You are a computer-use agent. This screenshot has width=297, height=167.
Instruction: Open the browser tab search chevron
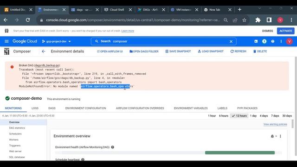point(260,8)
